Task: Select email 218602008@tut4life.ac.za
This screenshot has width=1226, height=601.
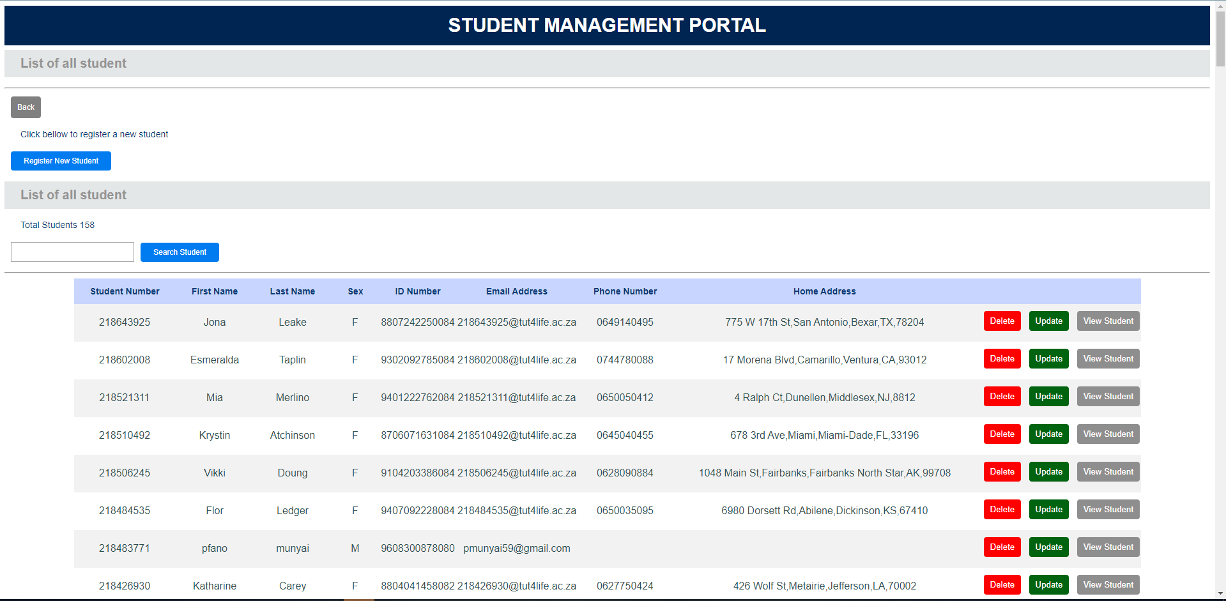Action: click(517, 360)
